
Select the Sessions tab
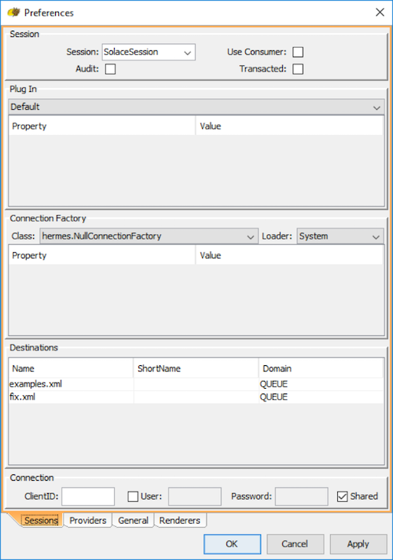click(x=41, y=521)
